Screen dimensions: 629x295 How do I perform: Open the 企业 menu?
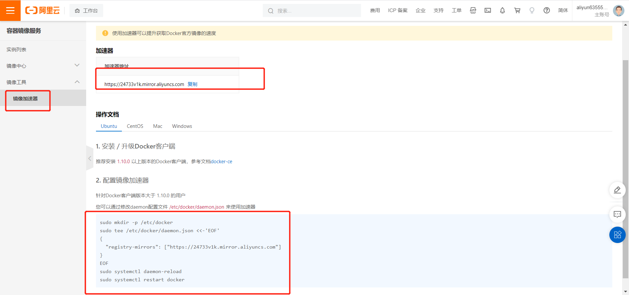pos(421,10)
